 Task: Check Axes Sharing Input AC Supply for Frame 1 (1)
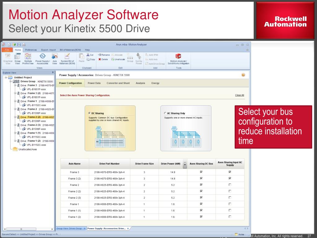tap(230, 210)
